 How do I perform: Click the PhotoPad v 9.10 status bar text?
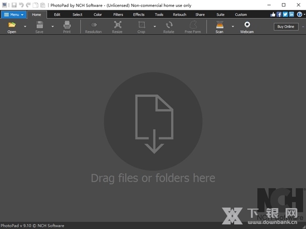point(33,225)
